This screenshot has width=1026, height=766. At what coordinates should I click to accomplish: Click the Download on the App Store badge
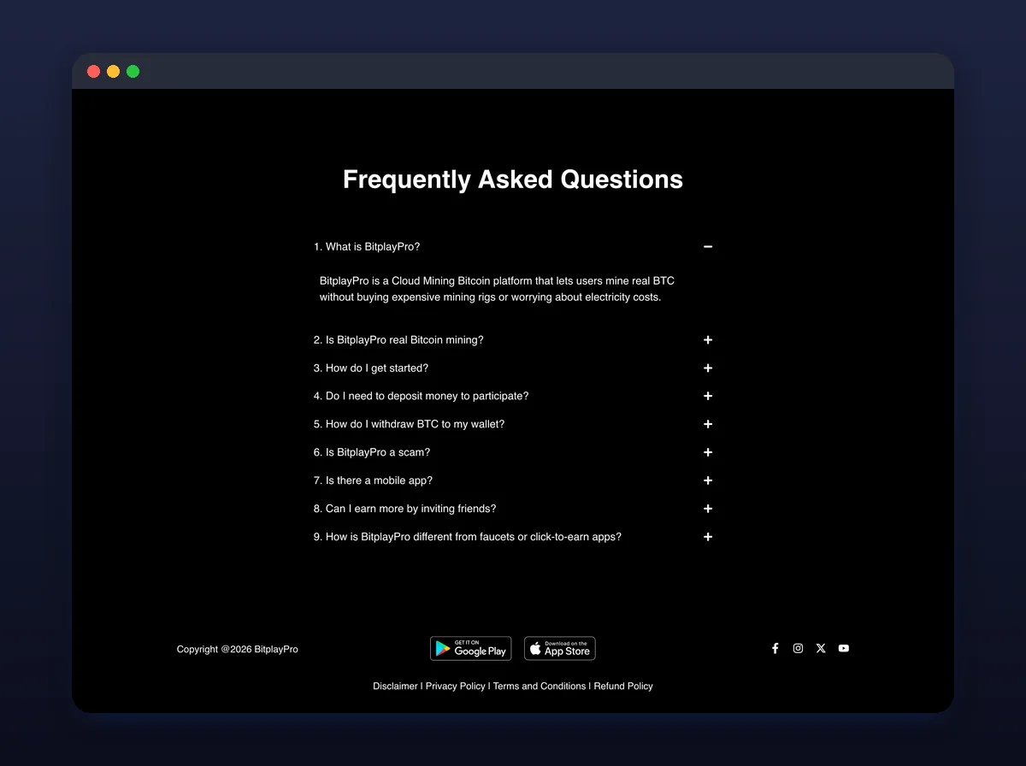click(x=560, y=648)
